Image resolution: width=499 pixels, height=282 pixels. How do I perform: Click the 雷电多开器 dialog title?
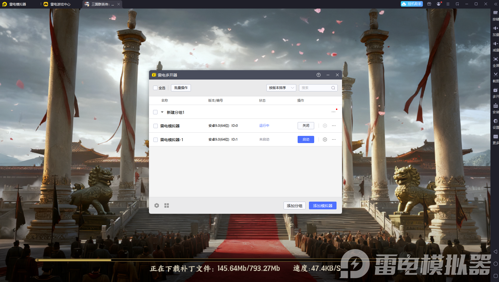pyautogui.click(x=167, y=75)
